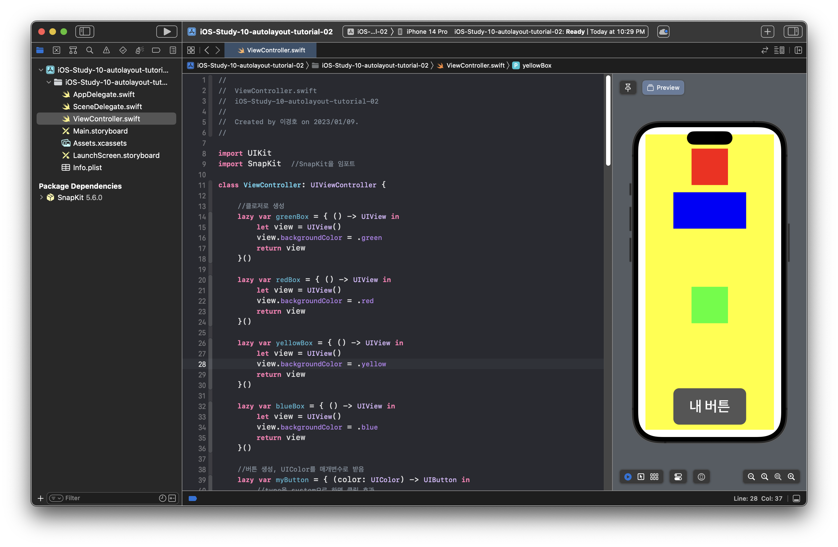The image size is (838, 547).
Task: Open the issue navigator warning icon
Action: coord(106,50)
